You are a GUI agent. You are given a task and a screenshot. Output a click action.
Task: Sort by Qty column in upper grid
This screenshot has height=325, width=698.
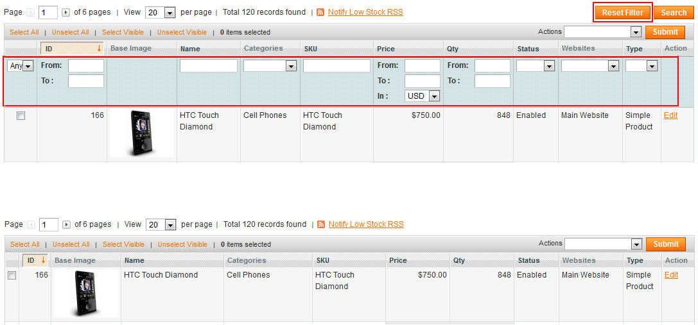pyautogui.click(x=452, y=49)
